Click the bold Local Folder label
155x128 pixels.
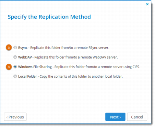coord(27,76)
